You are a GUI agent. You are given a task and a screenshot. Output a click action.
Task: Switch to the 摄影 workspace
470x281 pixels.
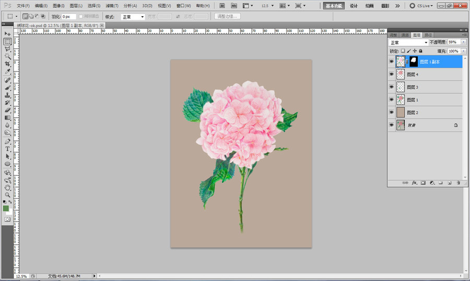click(385, 6)
